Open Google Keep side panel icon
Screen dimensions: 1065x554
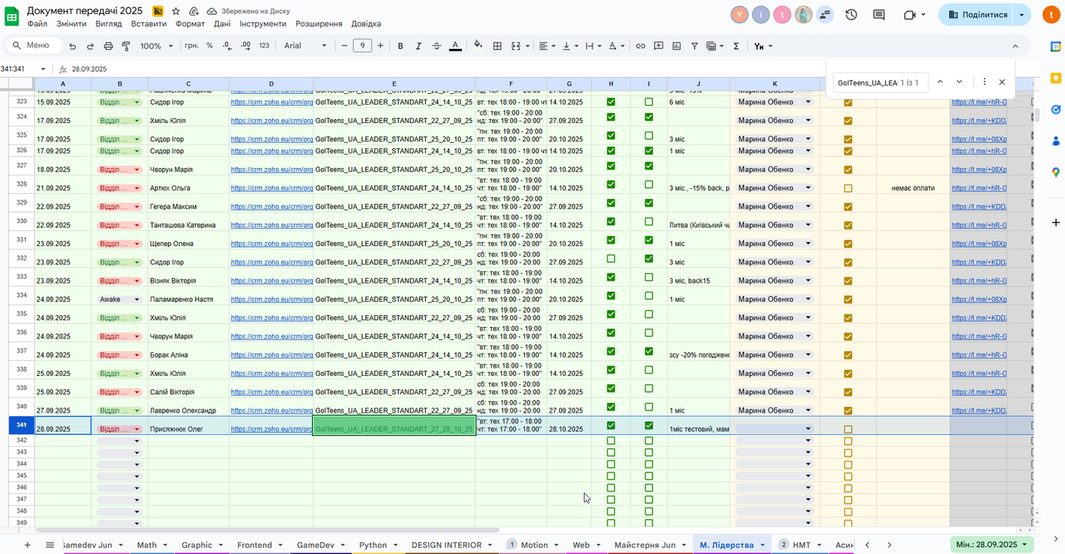[1056, 77]
